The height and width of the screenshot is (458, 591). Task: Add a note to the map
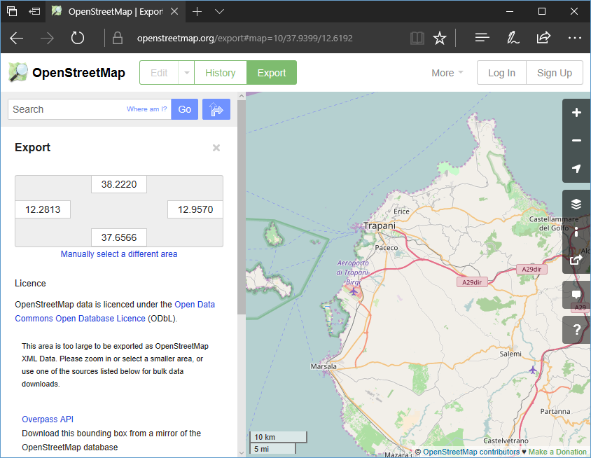[576, 295]
